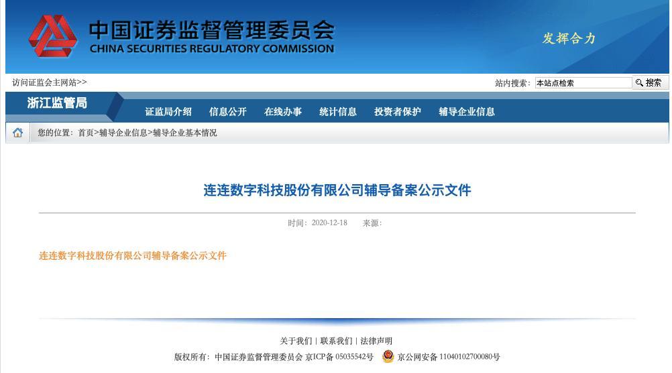The height and width of the screenshot is (373, 672).
Task: Click the home icon in breadcrumb bar
Action: pyautogui.click(x=17, y=133)
